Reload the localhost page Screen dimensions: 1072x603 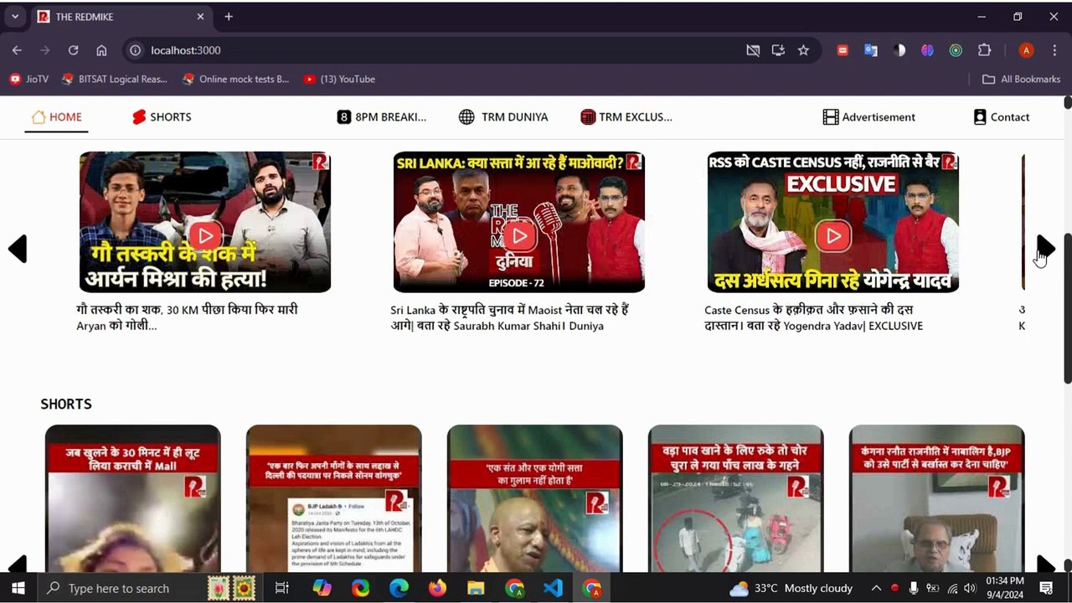pos(73,50)
